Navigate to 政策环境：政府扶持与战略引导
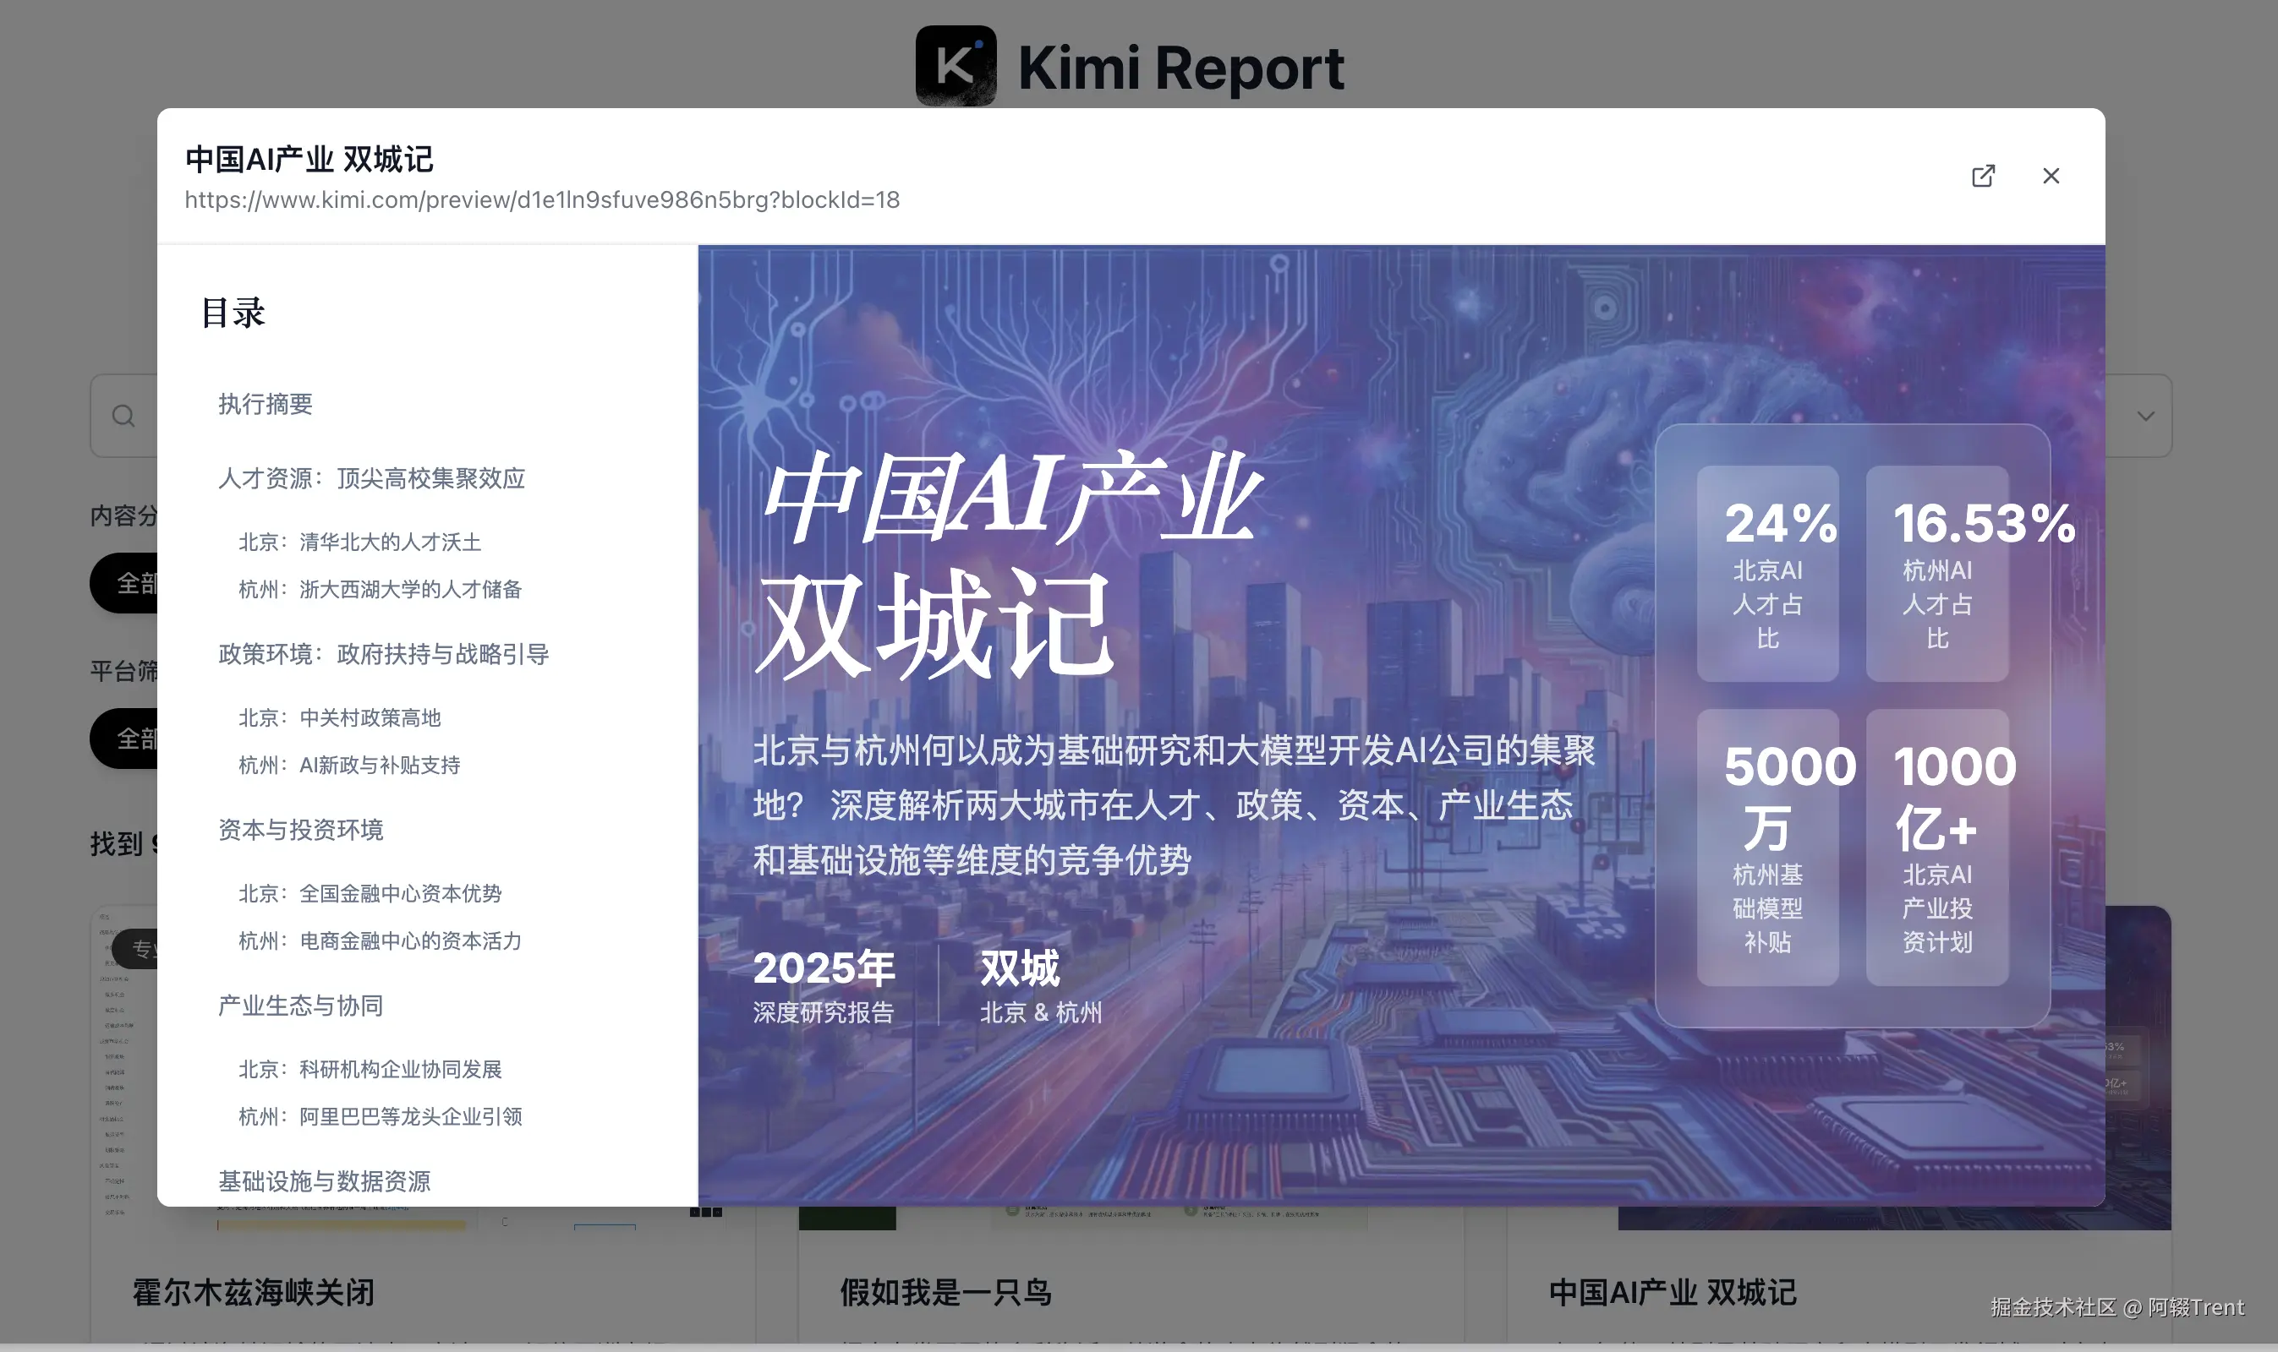 click(383, 654)
